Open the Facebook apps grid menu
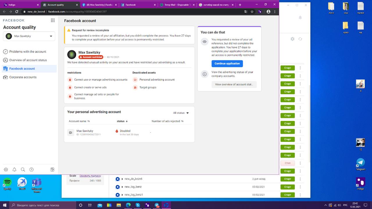Screen dimensions: 372x209 pos(53,20)
